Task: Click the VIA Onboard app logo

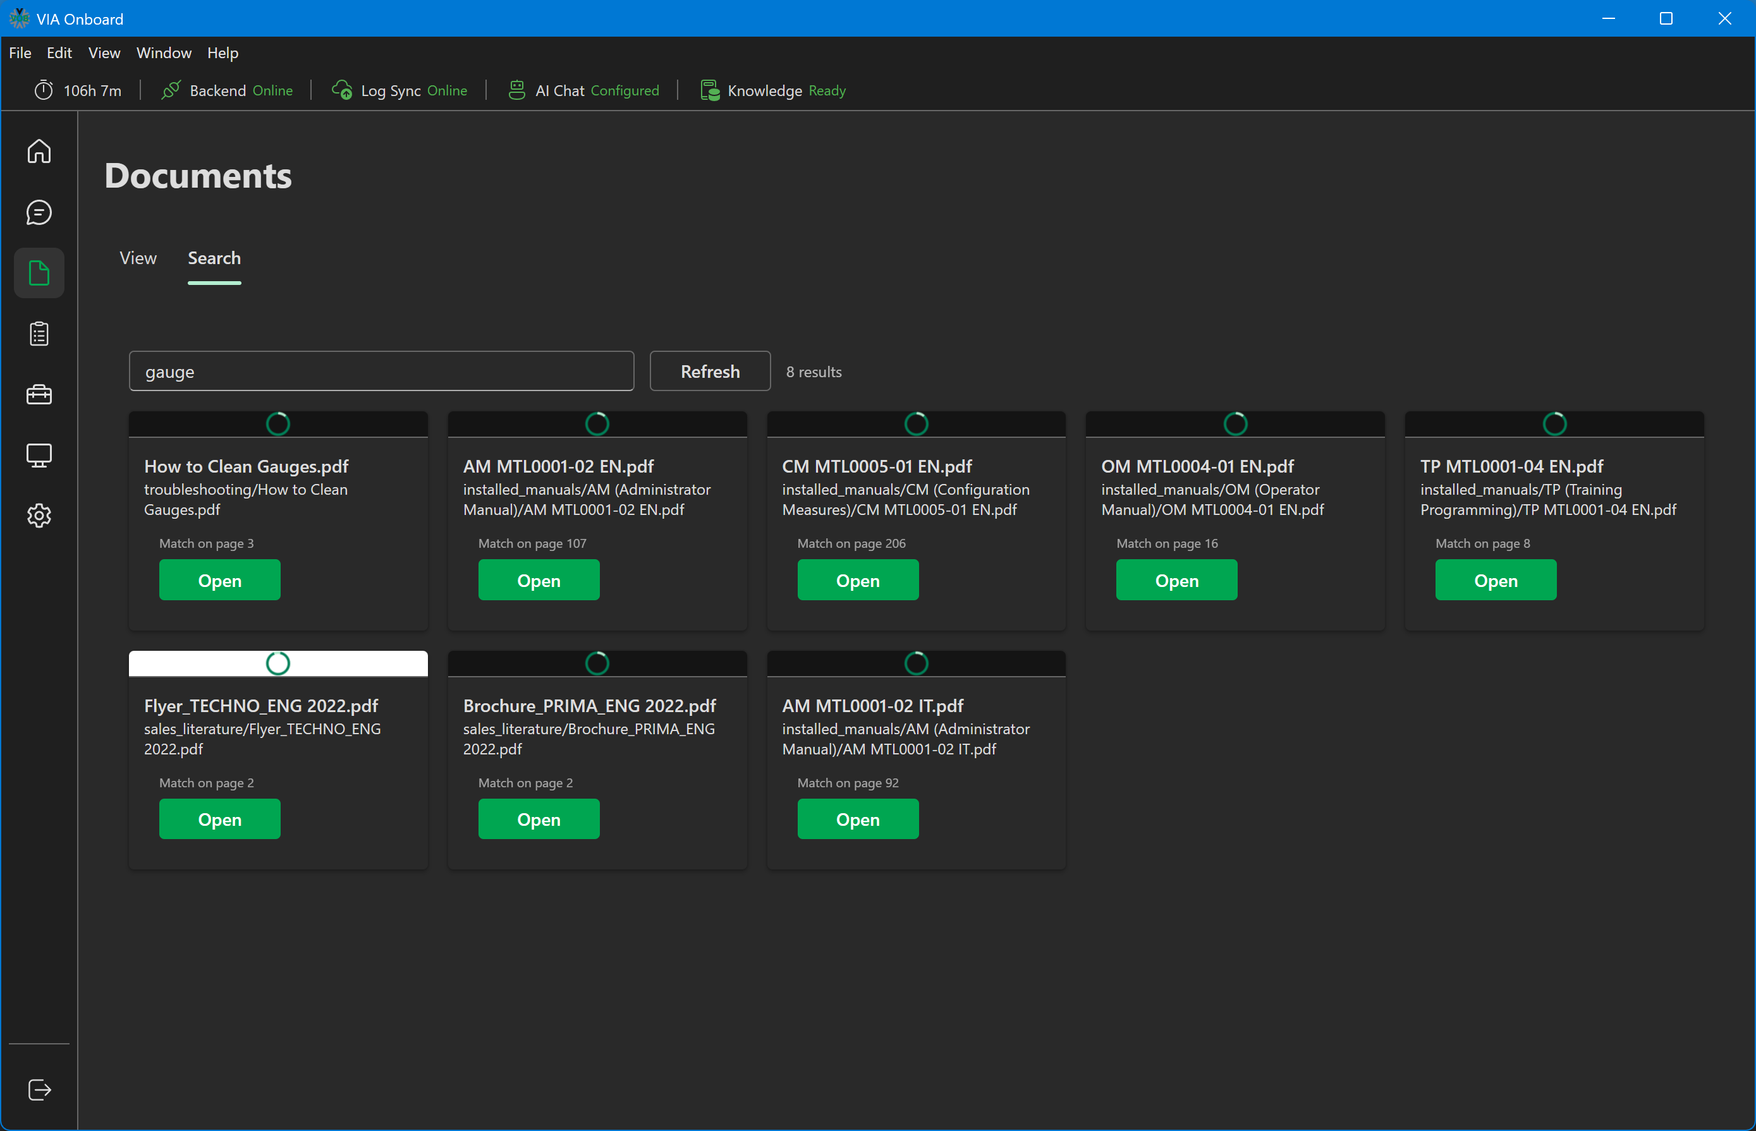Action: (x=19, y=18)
